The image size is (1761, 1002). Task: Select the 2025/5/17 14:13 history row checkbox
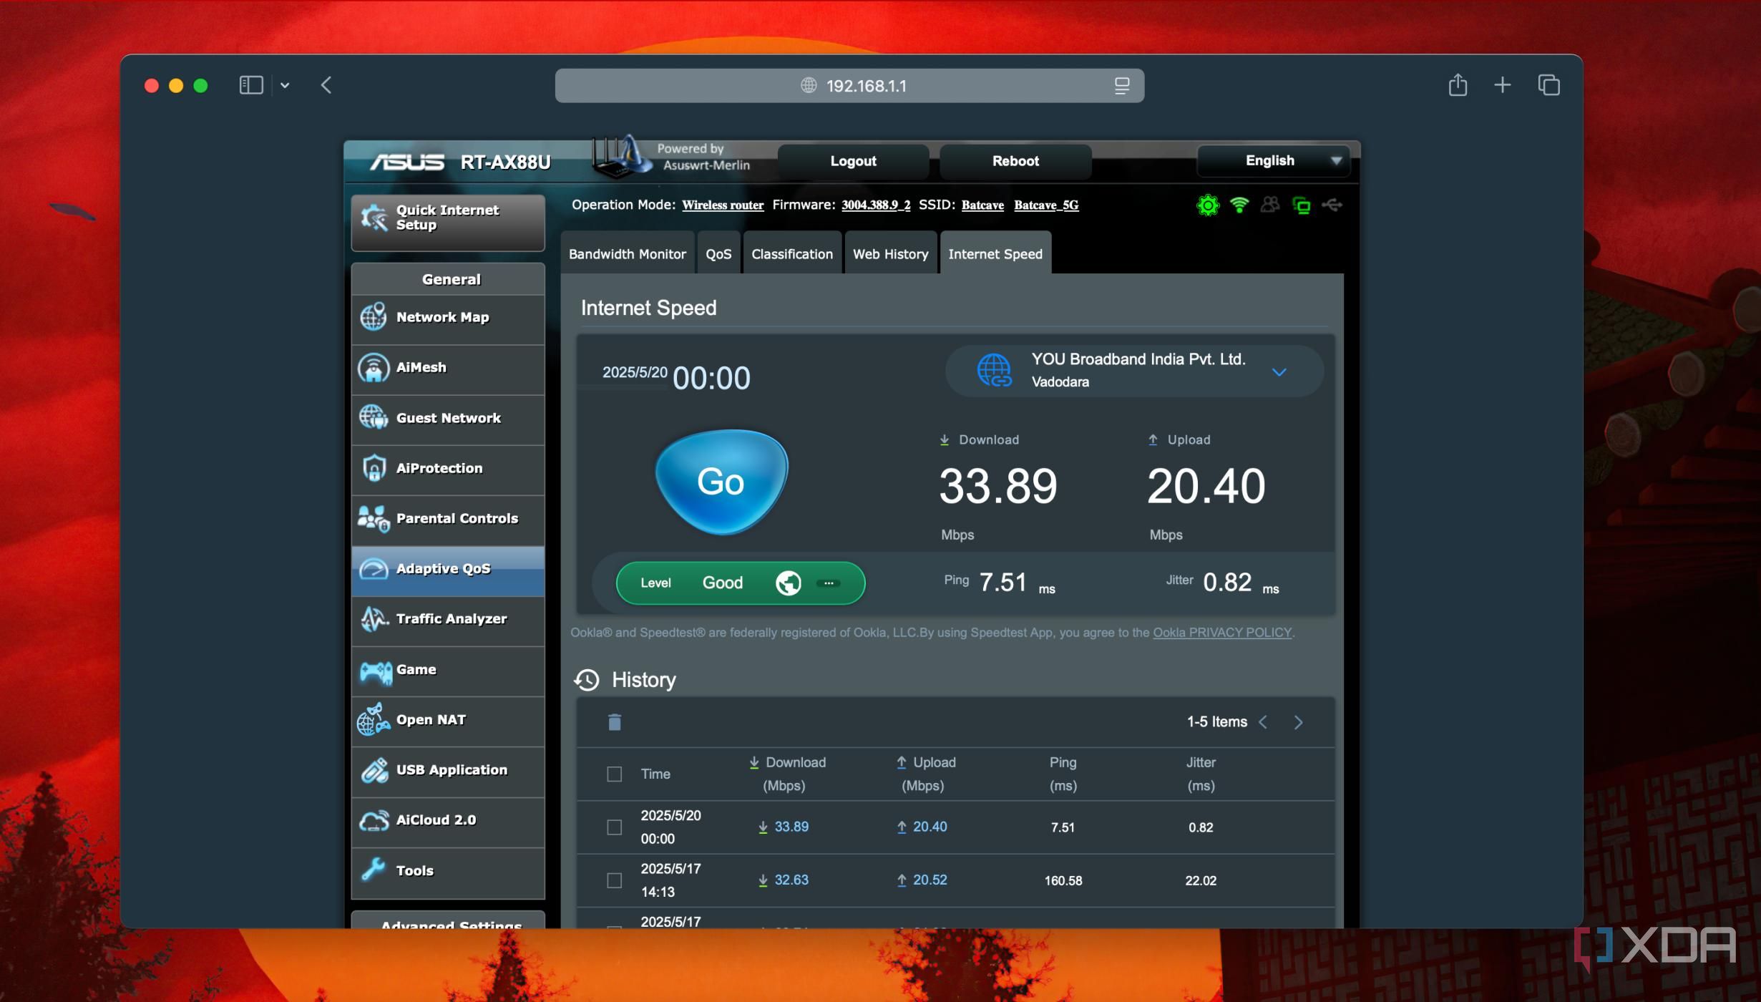pyautogui.click(x=614, y=880)
